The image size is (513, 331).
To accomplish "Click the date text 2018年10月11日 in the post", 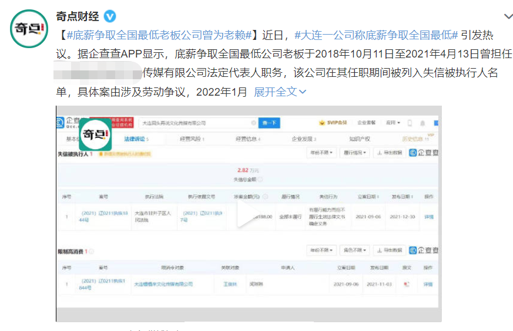I will 355,54.
